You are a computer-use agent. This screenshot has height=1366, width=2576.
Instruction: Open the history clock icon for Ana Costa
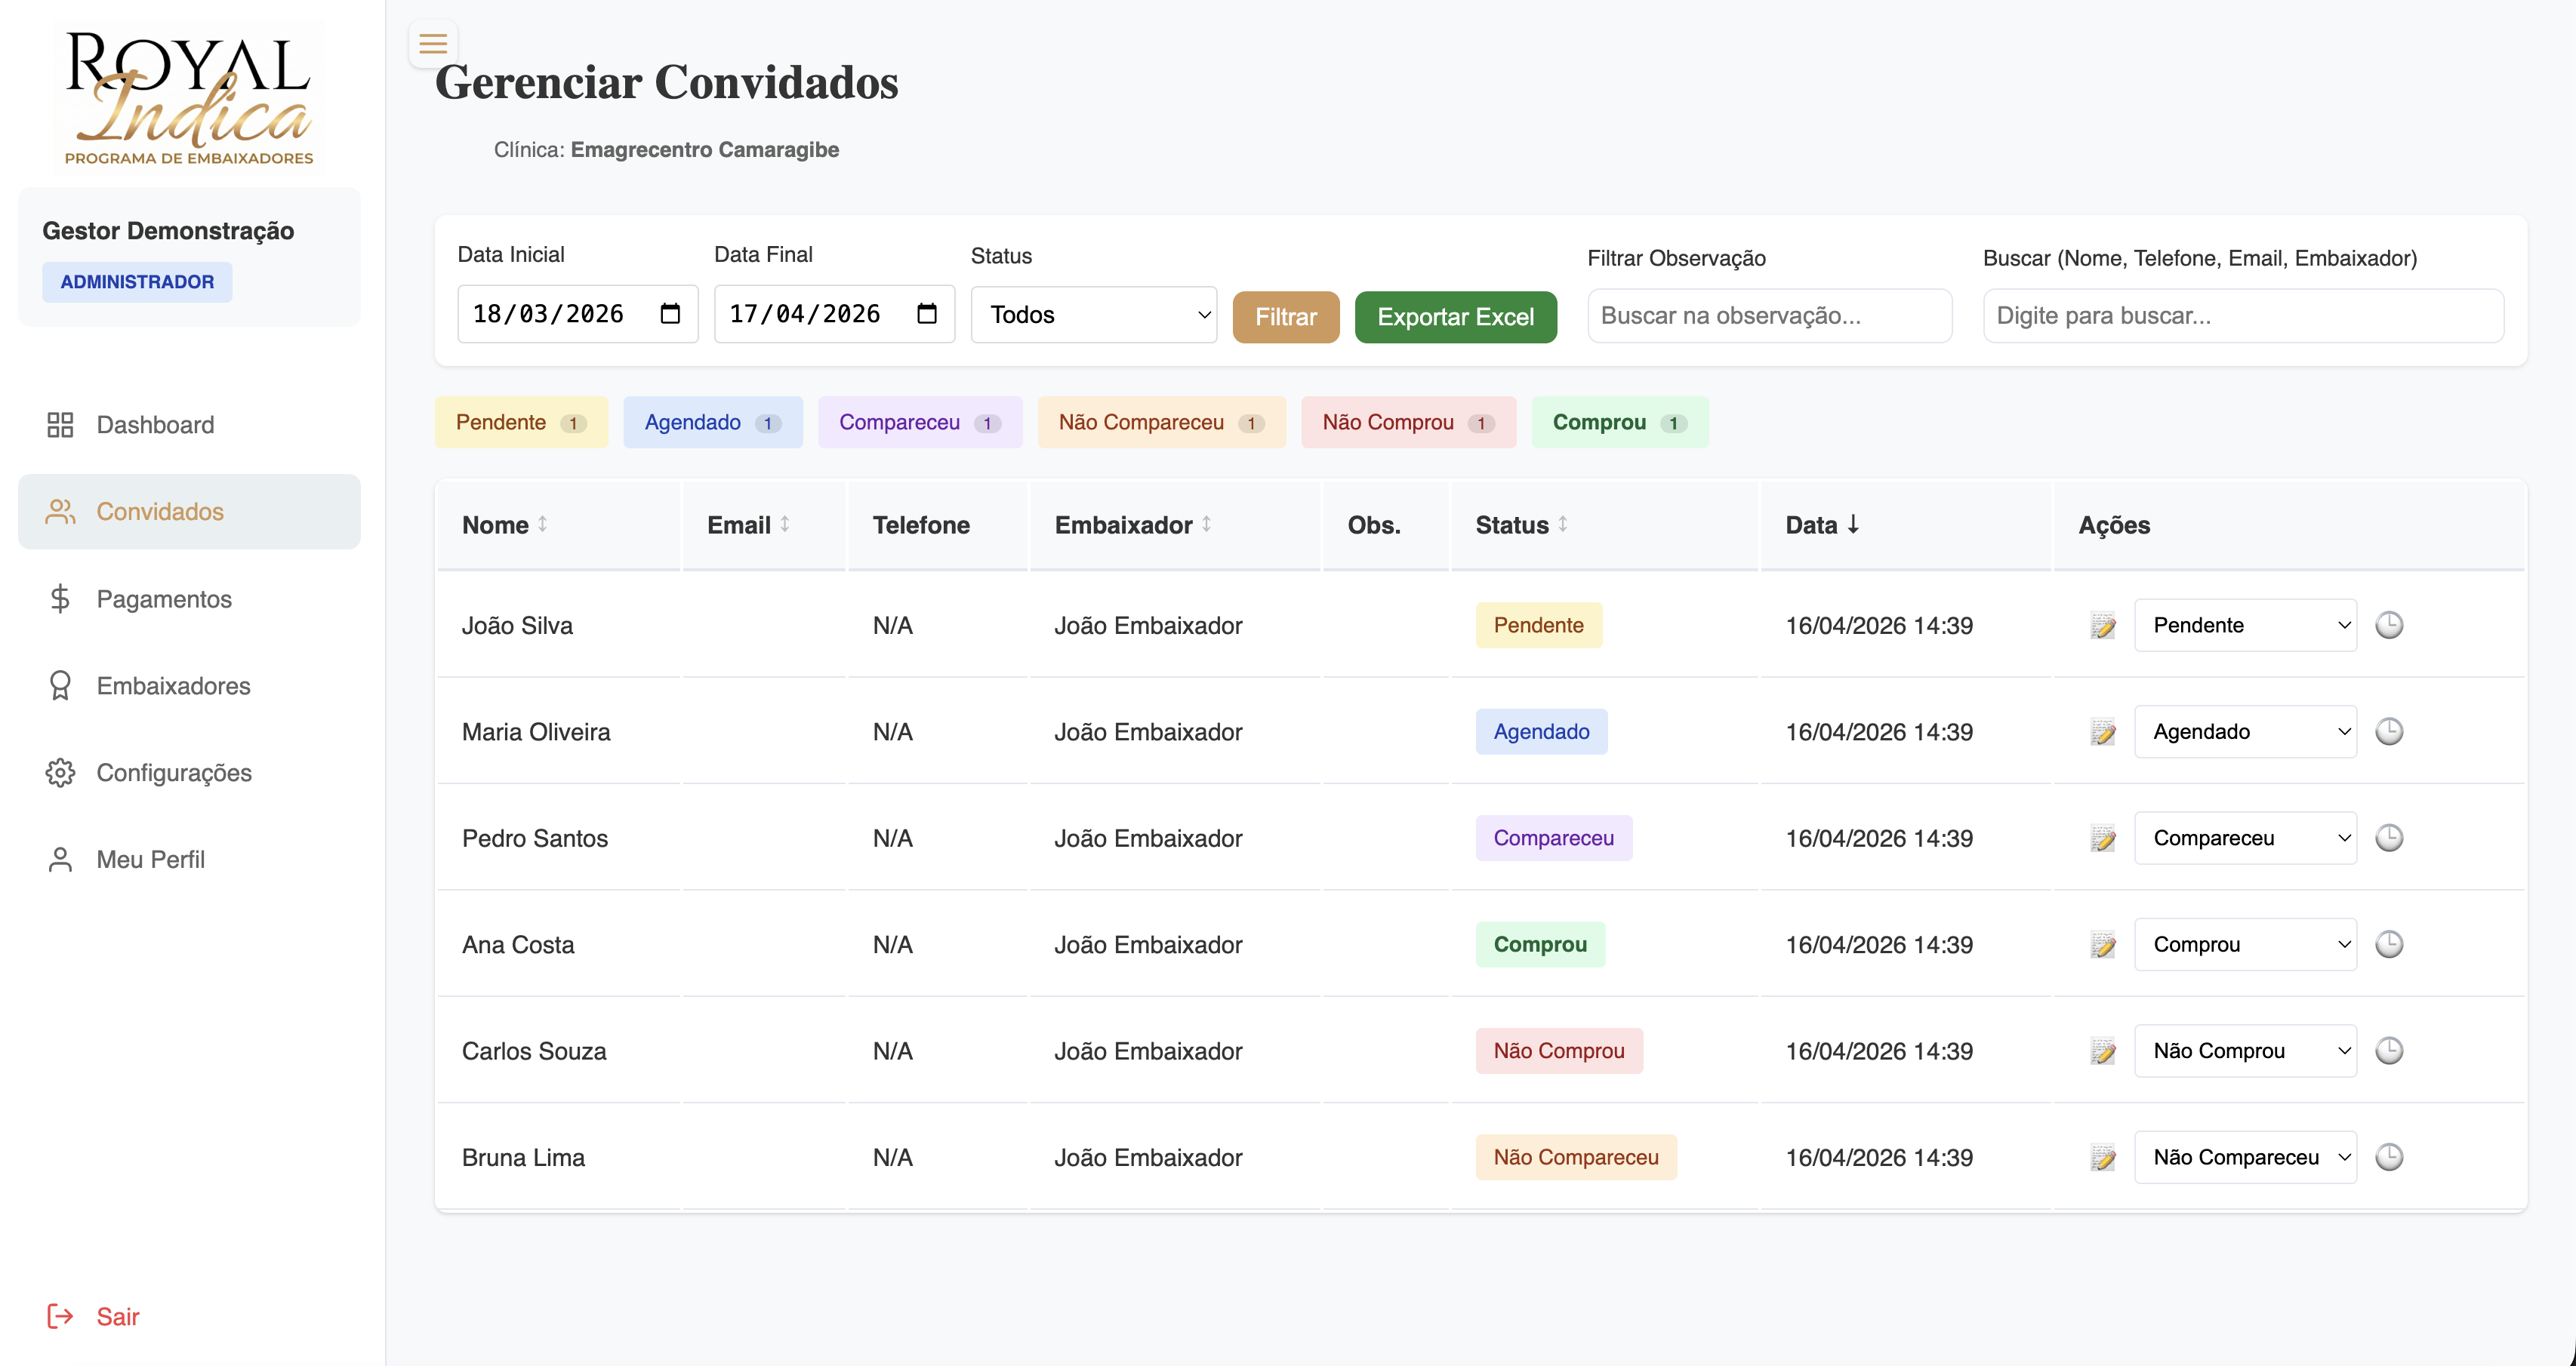[2390, 943]
